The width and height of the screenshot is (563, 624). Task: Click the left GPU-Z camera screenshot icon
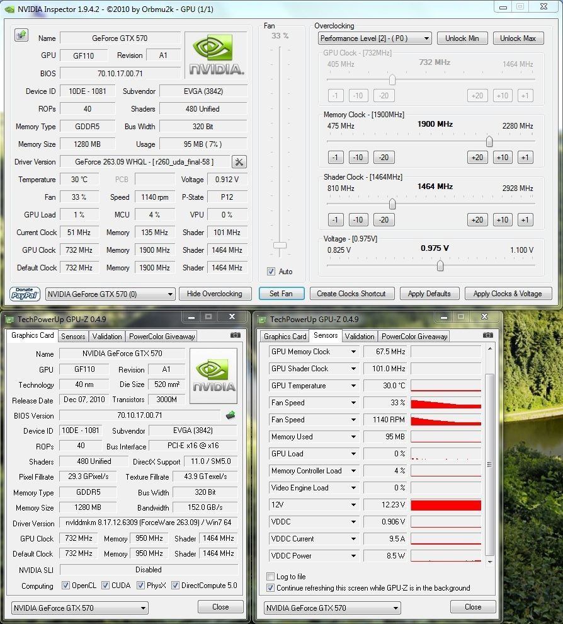[x=236, y=335]
